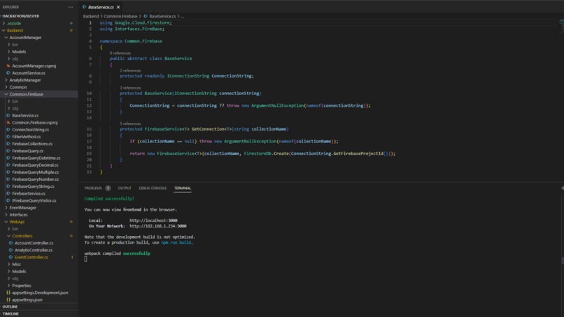Expand the Common folder
Image resolution: width=564 pixels, height=317 pixels.
(18, 87)
